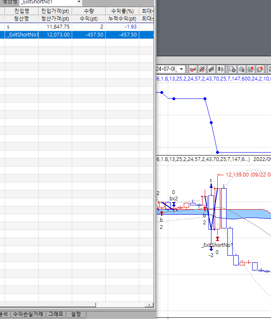
Task: Click the 수익률(%) column header
Action: tap(122, 11)
